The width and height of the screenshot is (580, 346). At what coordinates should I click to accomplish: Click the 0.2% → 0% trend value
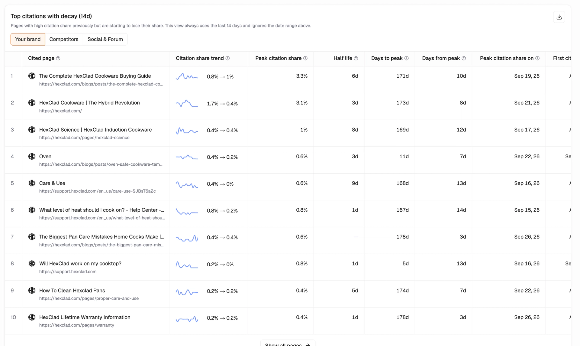pos(220,264)
